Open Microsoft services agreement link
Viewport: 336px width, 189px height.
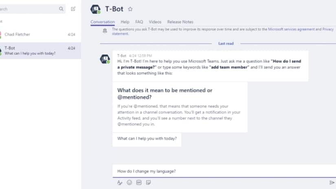coord(291,29)
